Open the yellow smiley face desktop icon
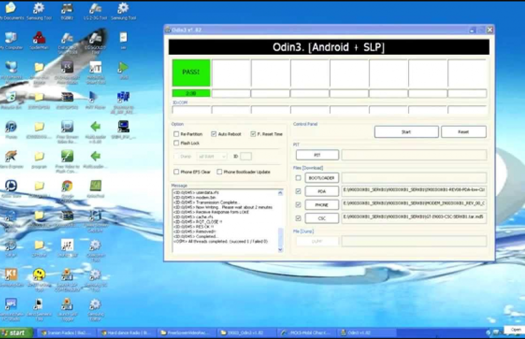Viewport: 525px width, 339px height. click(x=39, y=275)
